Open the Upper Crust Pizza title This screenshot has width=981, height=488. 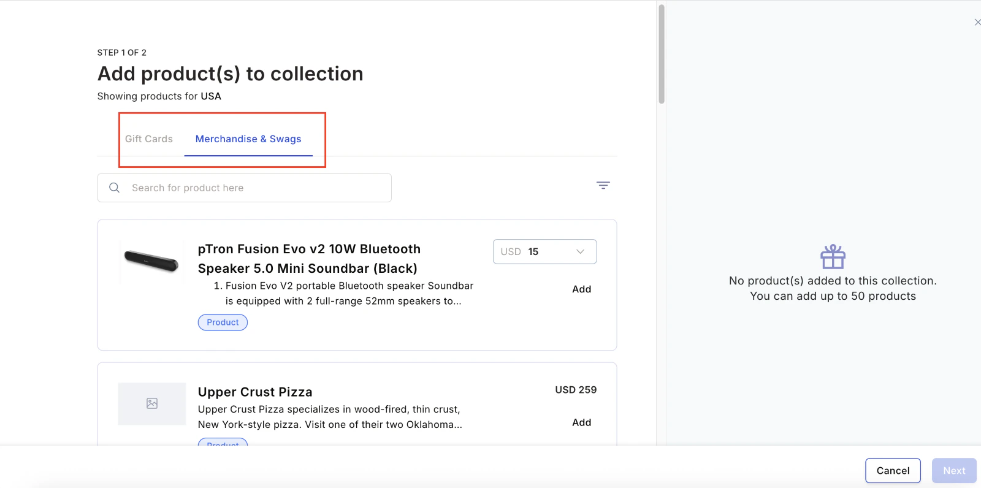pyautogui.click(x=255, y=392)
